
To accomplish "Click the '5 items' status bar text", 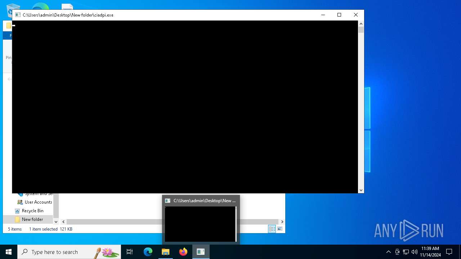I will pyautogui.click(x=15, y=229).
